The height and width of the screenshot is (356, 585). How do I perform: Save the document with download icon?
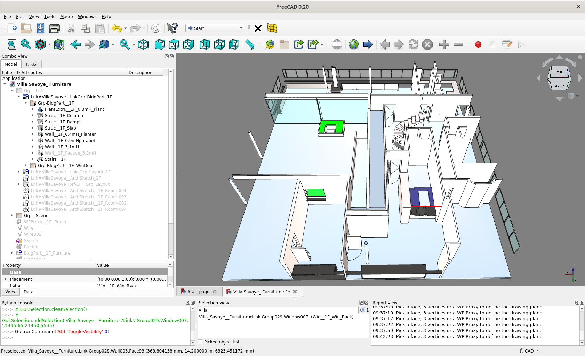click(x=40, y=28)
